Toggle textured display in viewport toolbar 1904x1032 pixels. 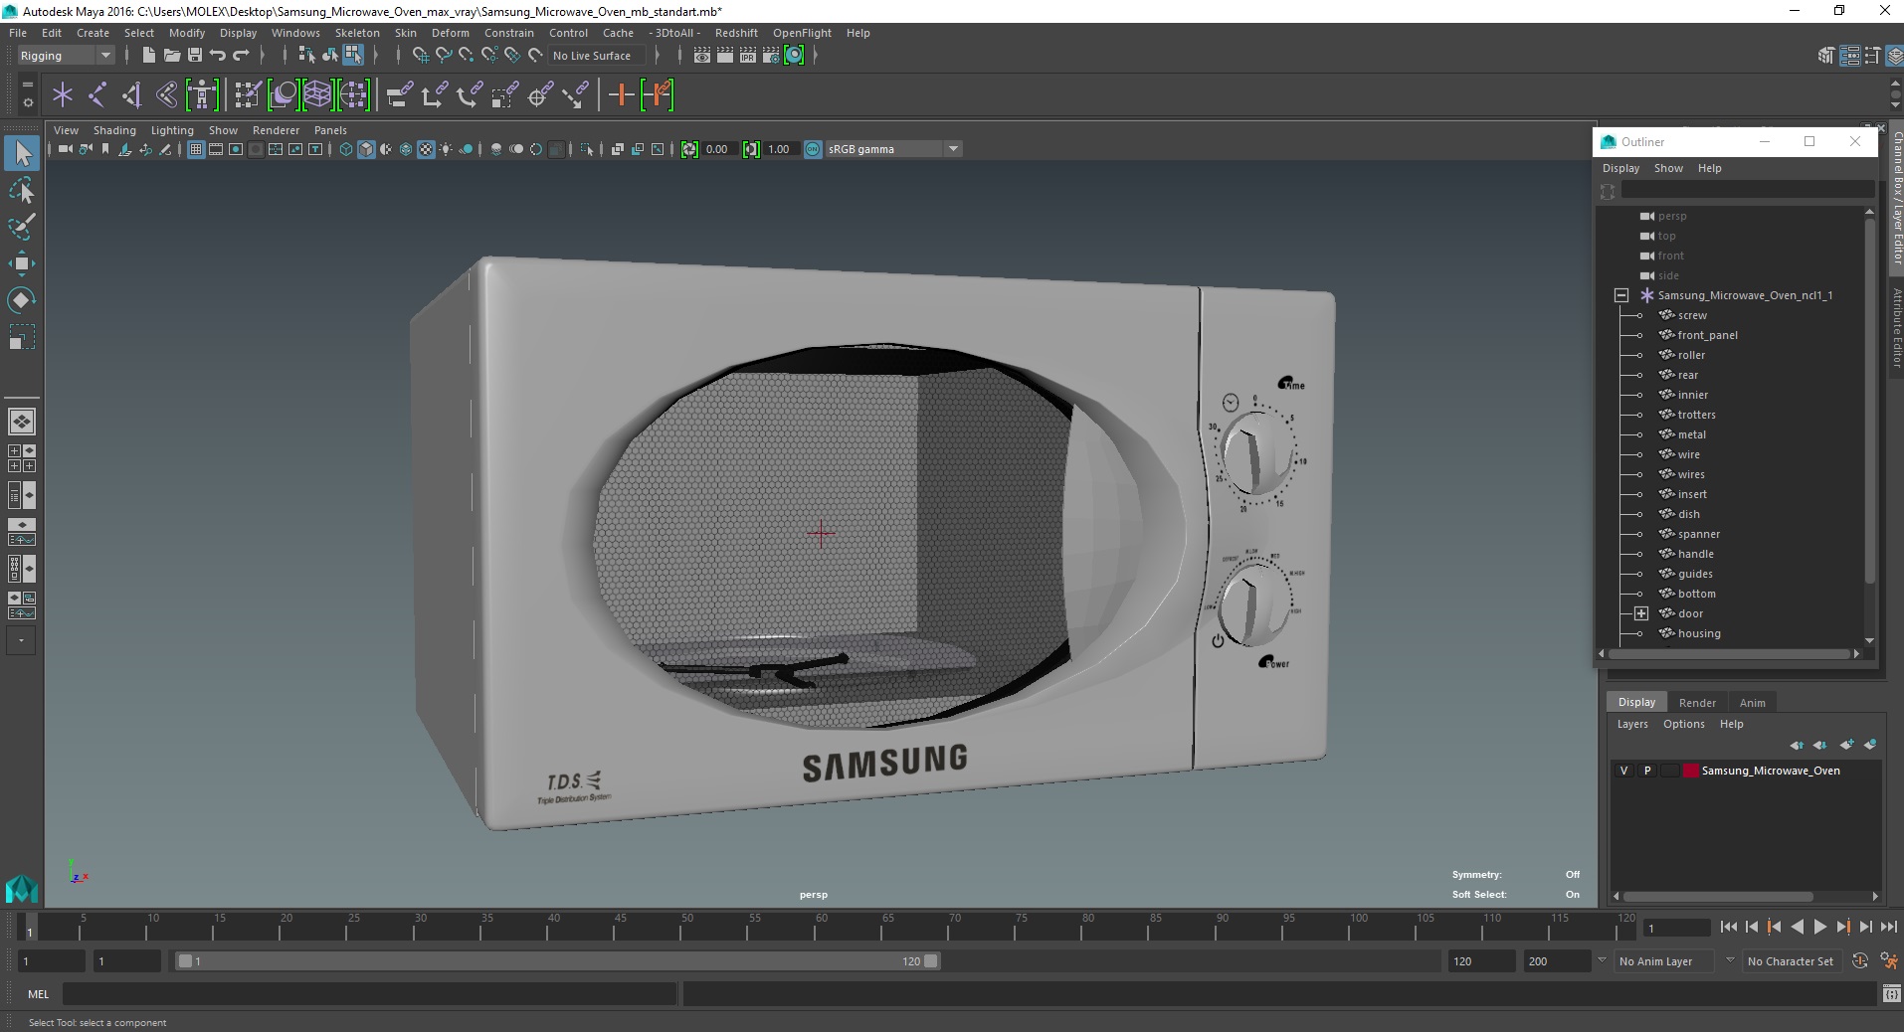426,149
